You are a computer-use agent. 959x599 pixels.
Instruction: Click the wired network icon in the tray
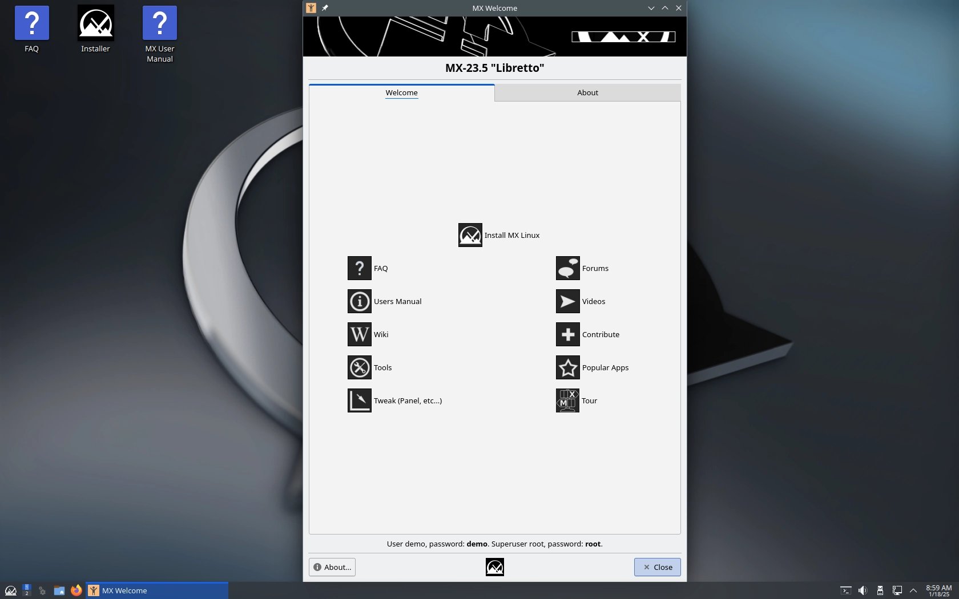coord(897,590)
